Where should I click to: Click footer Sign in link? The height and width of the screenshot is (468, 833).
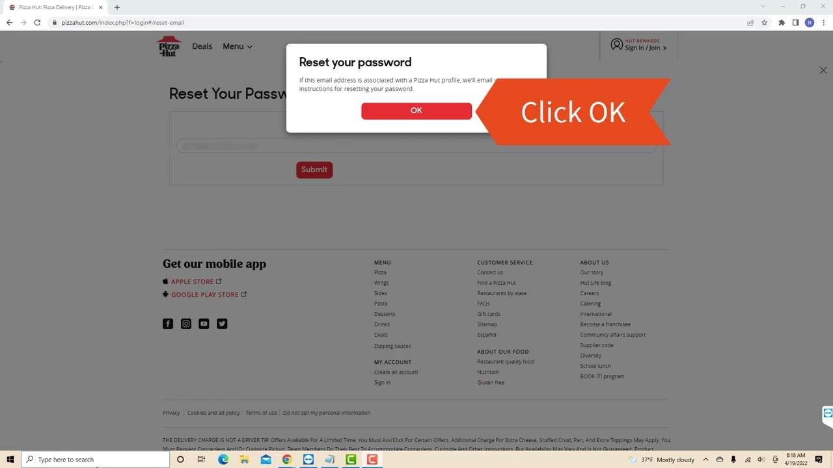382,382
